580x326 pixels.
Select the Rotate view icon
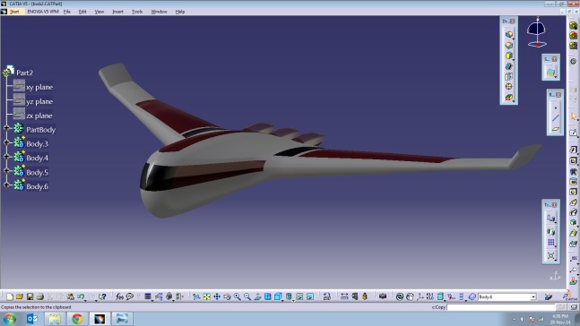coord(227,296)
